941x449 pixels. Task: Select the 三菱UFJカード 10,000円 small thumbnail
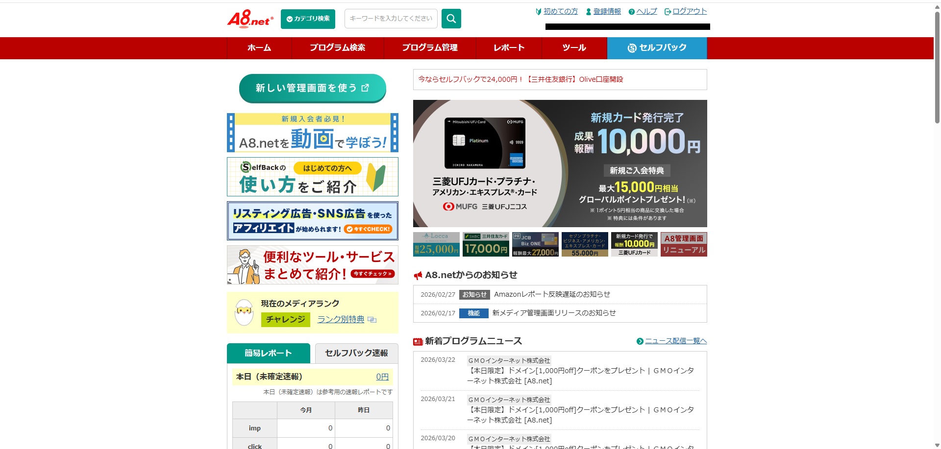point(634,244)
